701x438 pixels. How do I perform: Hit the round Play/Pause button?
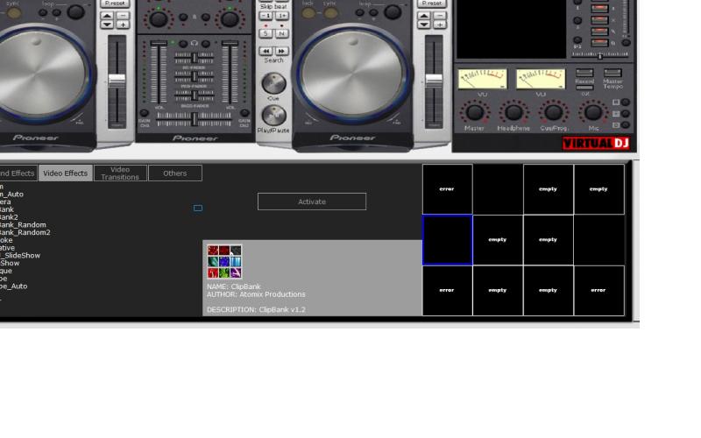[x=273, y=116]
